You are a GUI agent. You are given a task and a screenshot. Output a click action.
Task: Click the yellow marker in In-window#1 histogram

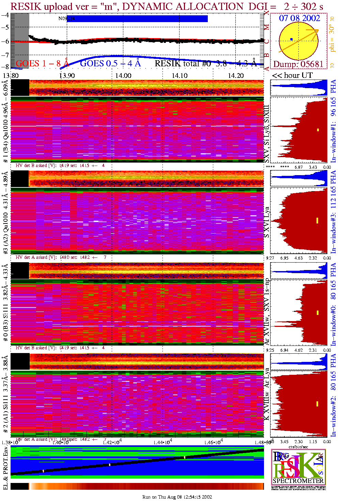pyautogui.click(x=318, y=130)
